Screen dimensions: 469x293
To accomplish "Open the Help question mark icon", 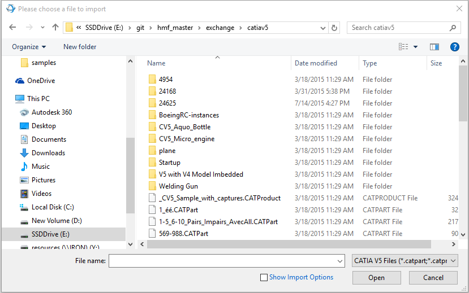I will click(454, 47).
